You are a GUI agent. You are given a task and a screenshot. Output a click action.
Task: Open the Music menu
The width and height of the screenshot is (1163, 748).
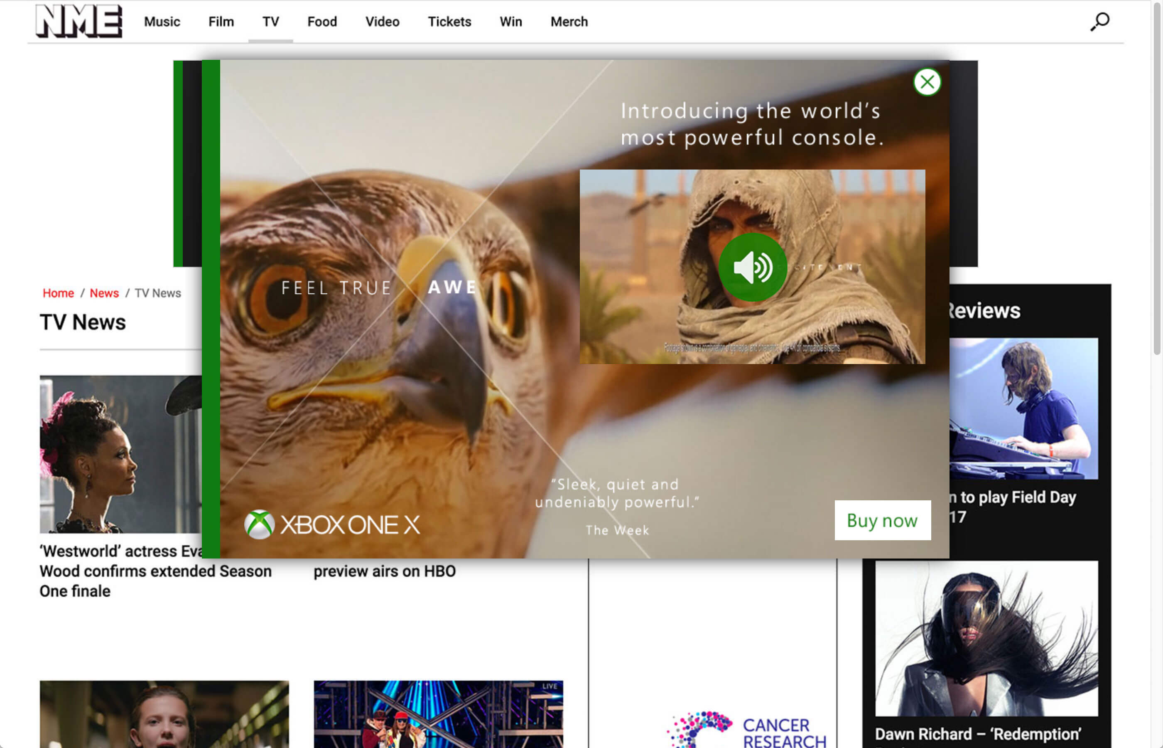coord(162,22)
